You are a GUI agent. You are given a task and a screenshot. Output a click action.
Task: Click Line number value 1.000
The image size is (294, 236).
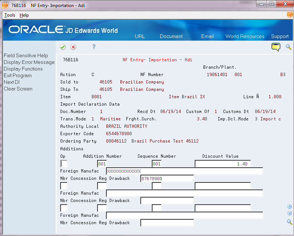click(275, 97)
